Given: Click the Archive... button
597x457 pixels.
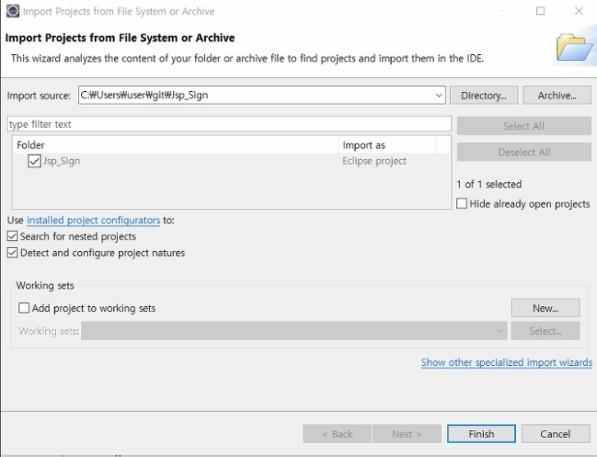Looking at the screenshot, I should tap(557, 95).
